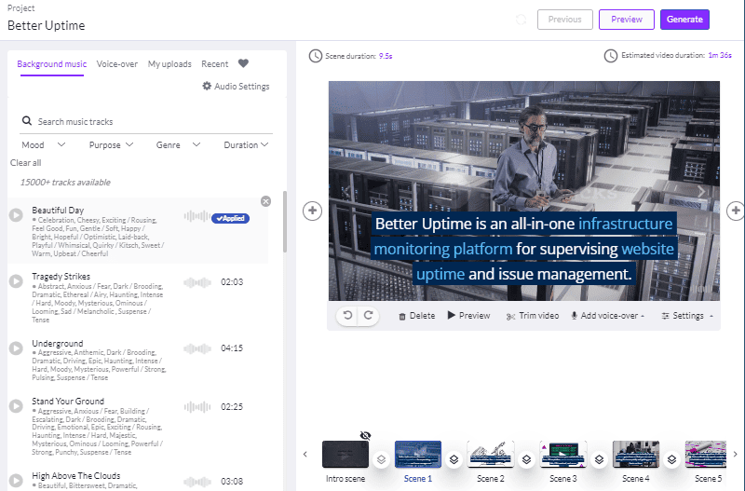This screenshot has height=491, width=745.
Task: Play the Tragedy Strikes track
Action: [16, 281]
